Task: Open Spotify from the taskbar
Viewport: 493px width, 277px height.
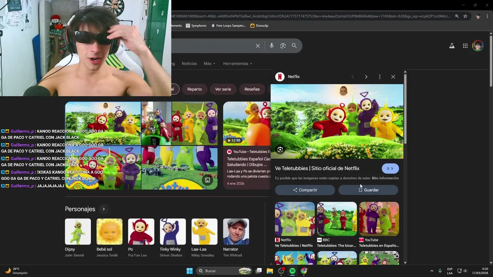Action: (x=292, y=271)
